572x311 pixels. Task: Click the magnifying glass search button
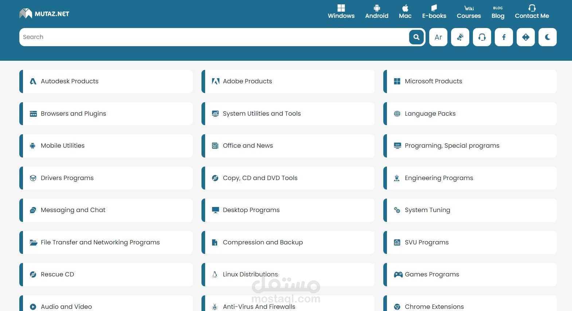[416, 37]
